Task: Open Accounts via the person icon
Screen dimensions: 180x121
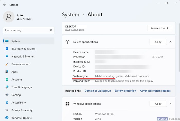Action: (x=7, y=79)
